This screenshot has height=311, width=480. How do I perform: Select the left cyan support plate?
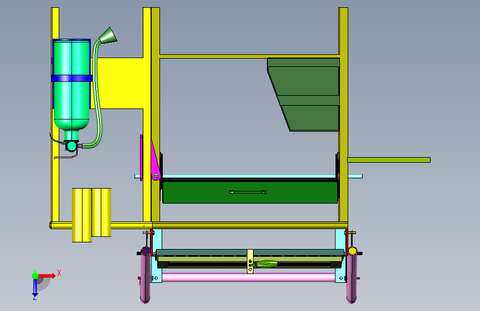[x=157, y=256]
